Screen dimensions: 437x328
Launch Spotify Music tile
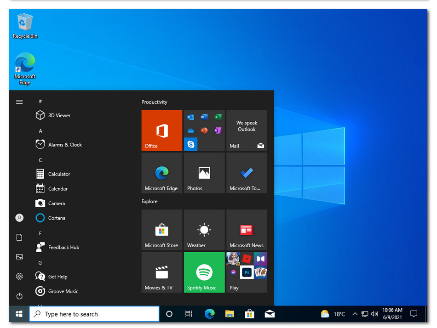coord(204,272)
